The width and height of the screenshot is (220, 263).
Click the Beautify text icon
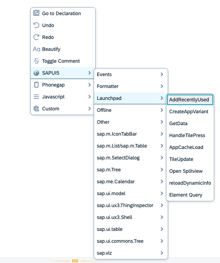tap(36, 49)
